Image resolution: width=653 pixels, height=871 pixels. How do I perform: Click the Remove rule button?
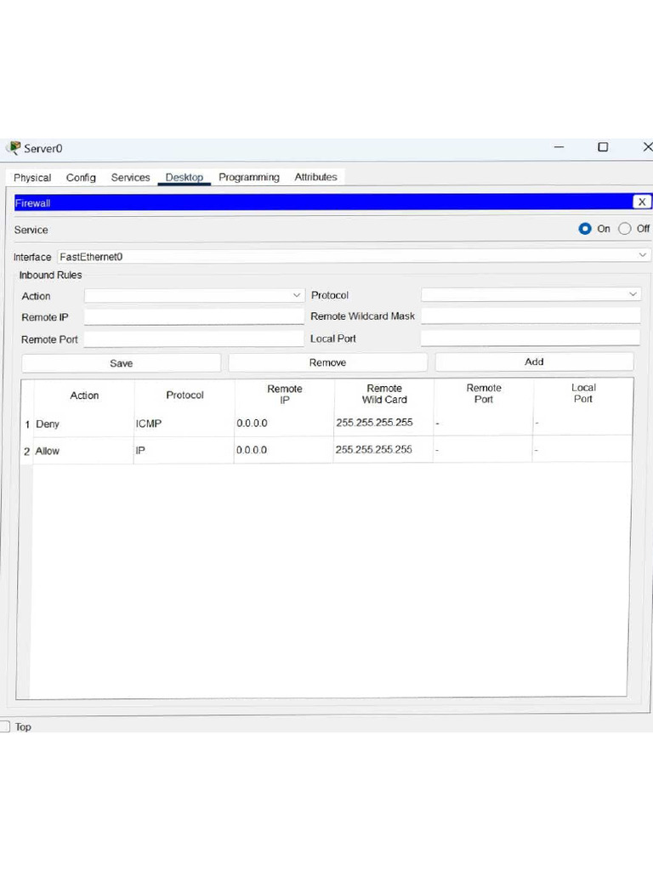pos(327,362)
